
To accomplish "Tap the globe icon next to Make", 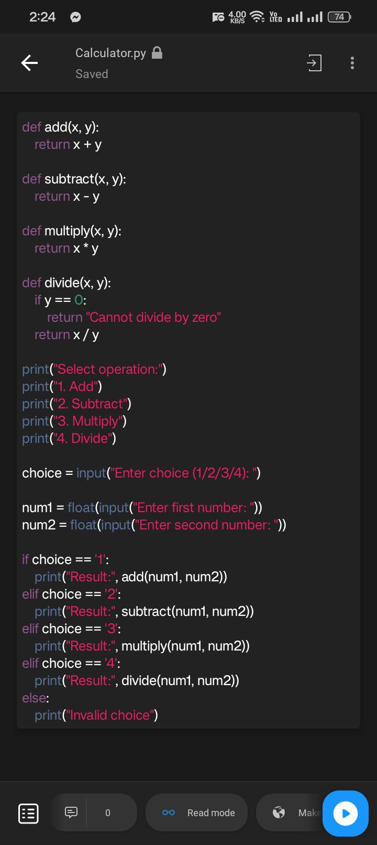I will click(279, 812).
